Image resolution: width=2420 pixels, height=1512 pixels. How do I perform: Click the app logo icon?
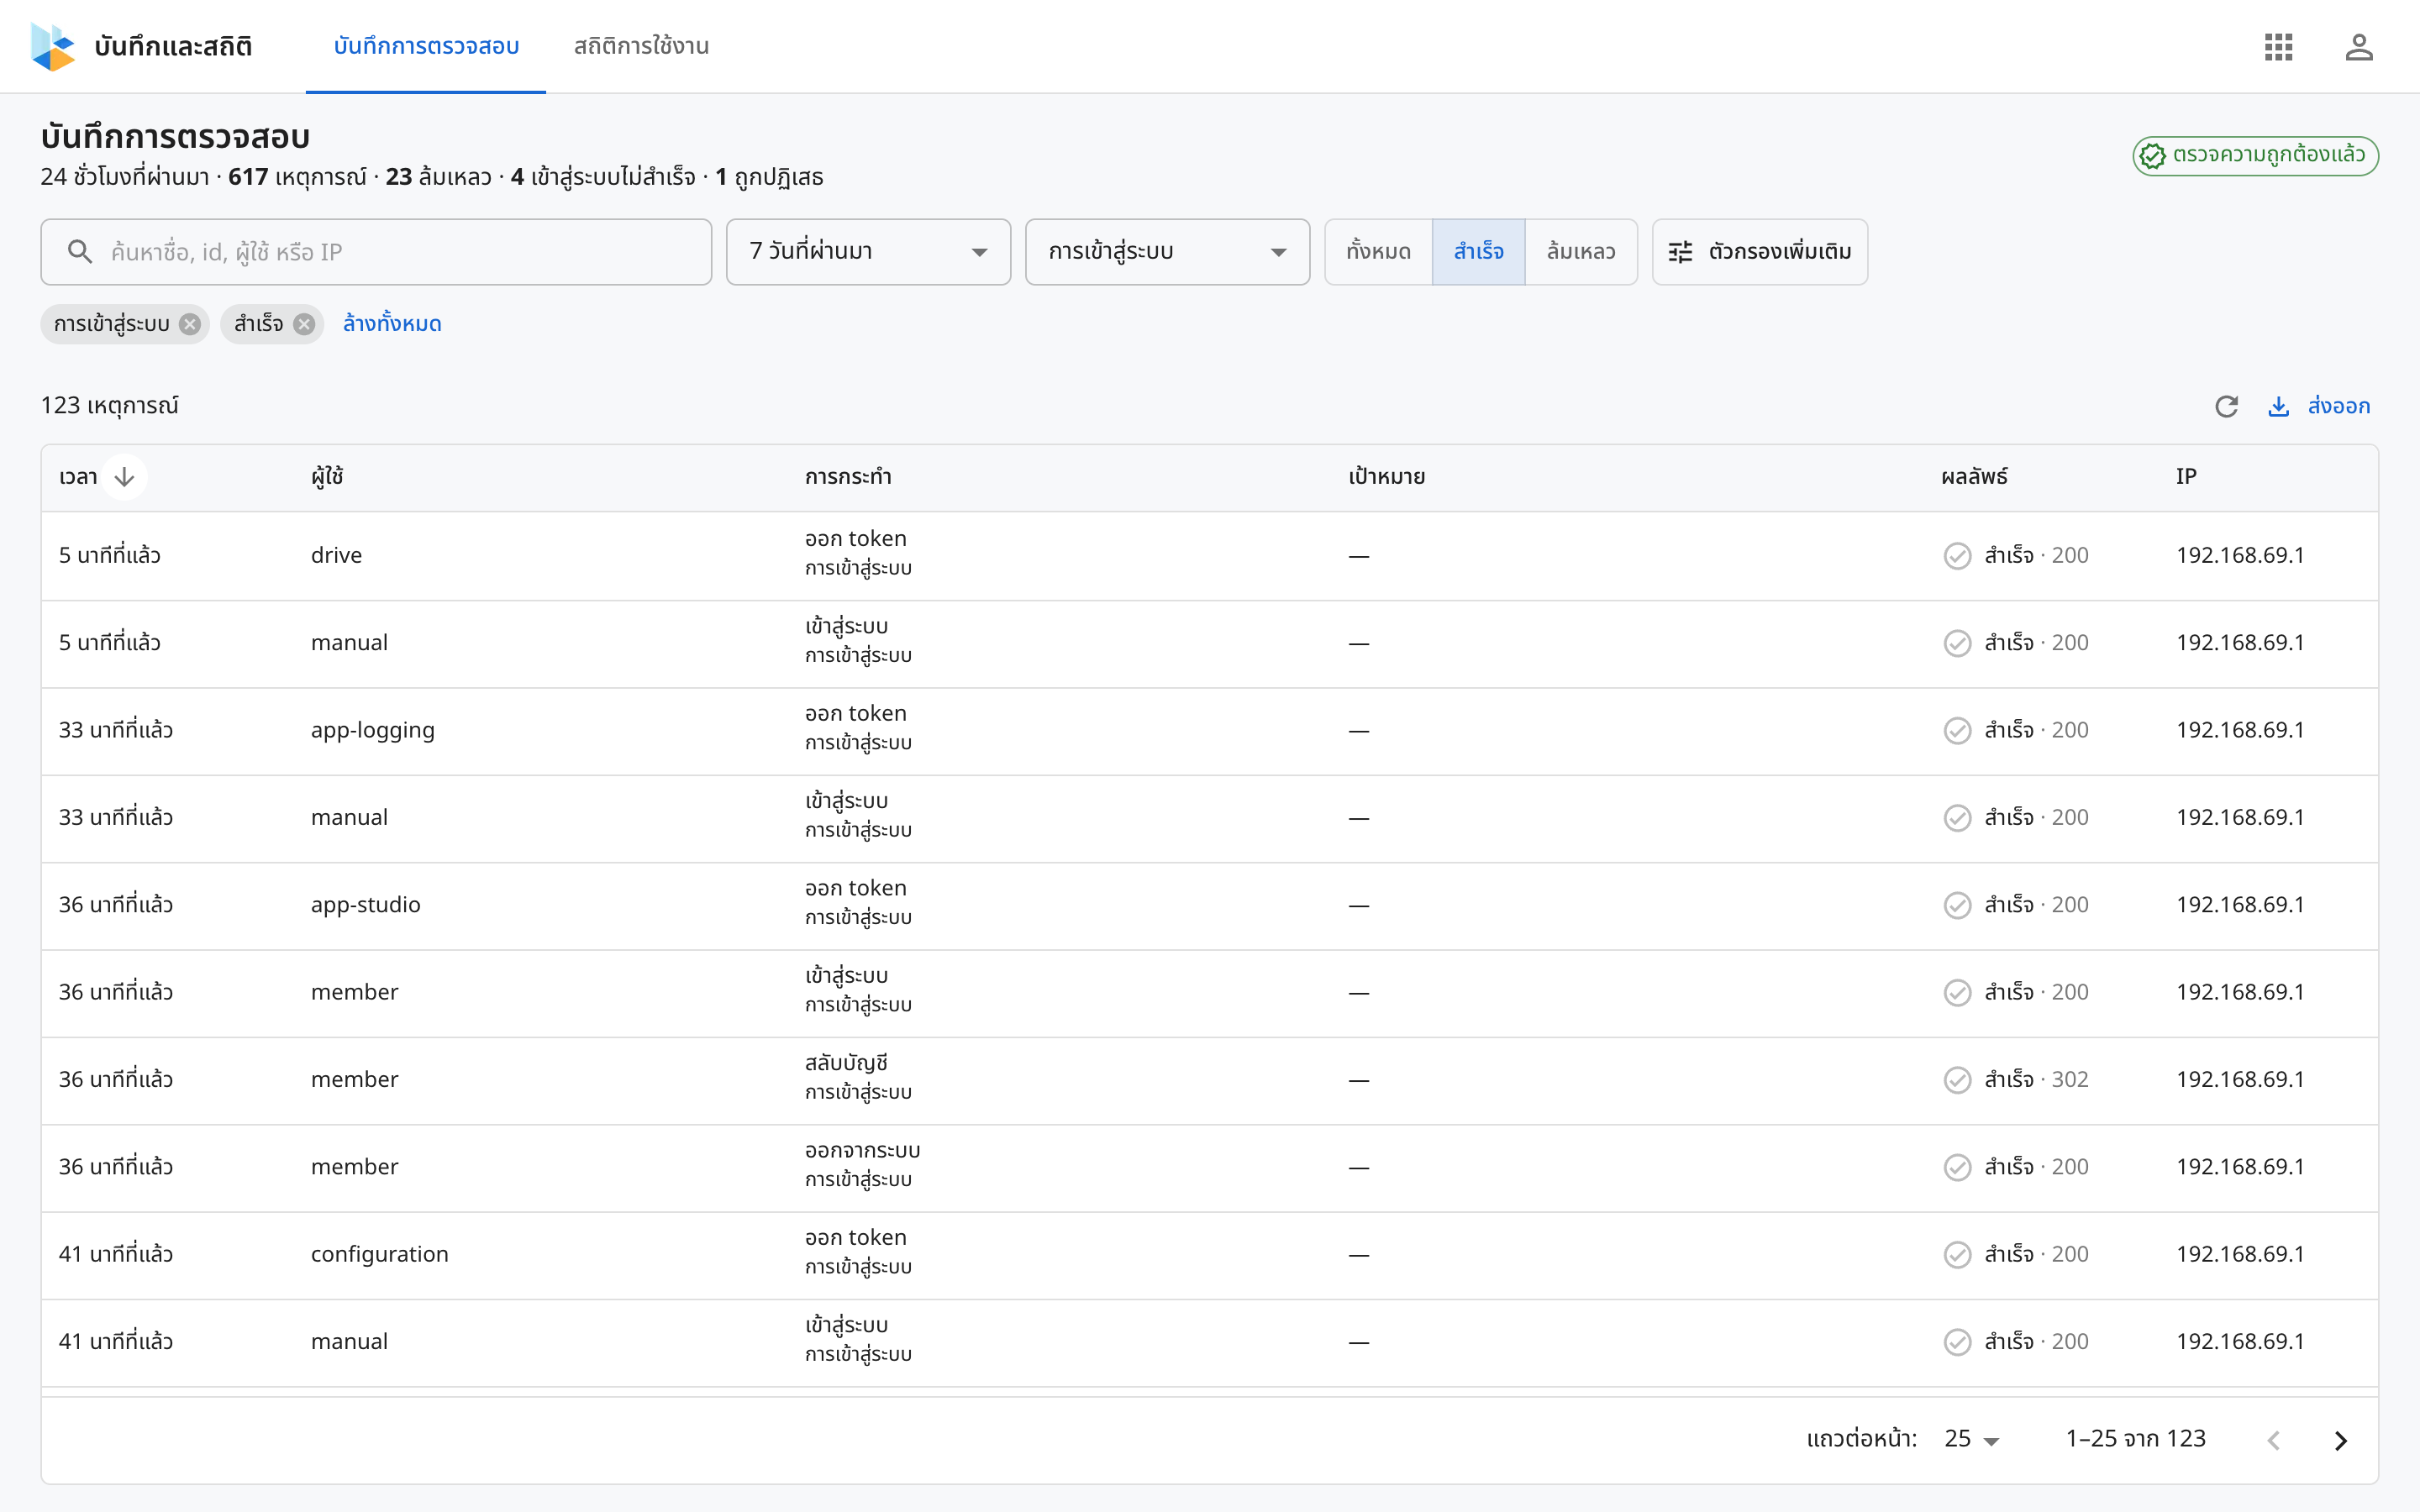coord(53,47)
